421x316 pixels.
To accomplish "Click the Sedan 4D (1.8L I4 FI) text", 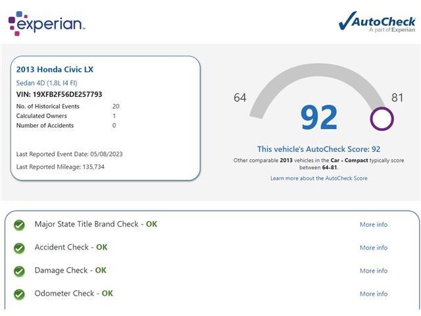I will (47, 83).
